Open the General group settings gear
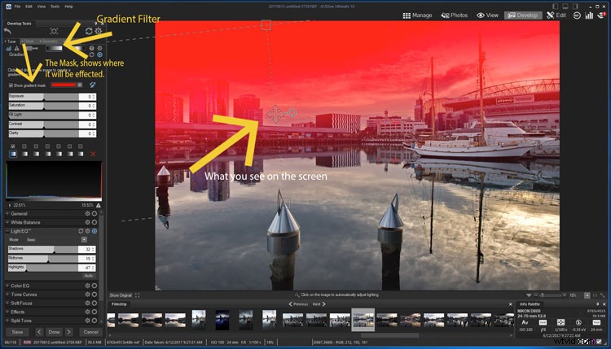 (88, 214)
